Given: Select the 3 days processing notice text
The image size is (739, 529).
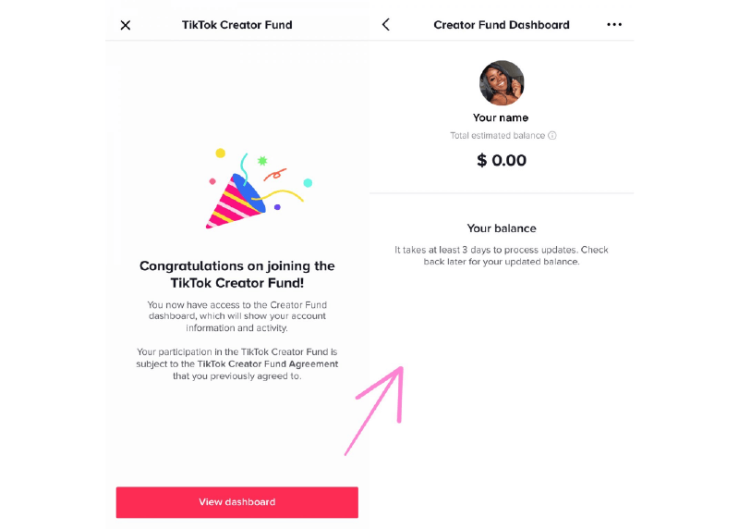Looking at the screenshot, I should click(x=502, y=256).
